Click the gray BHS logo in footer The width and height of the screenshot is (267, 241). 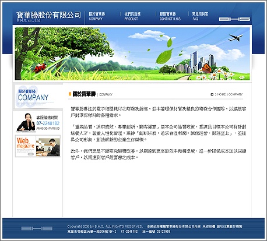coord(37,228)
